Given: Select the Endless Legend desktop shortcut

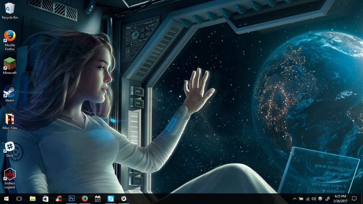Looking at the screenshot, I should [x=10, y=178].
